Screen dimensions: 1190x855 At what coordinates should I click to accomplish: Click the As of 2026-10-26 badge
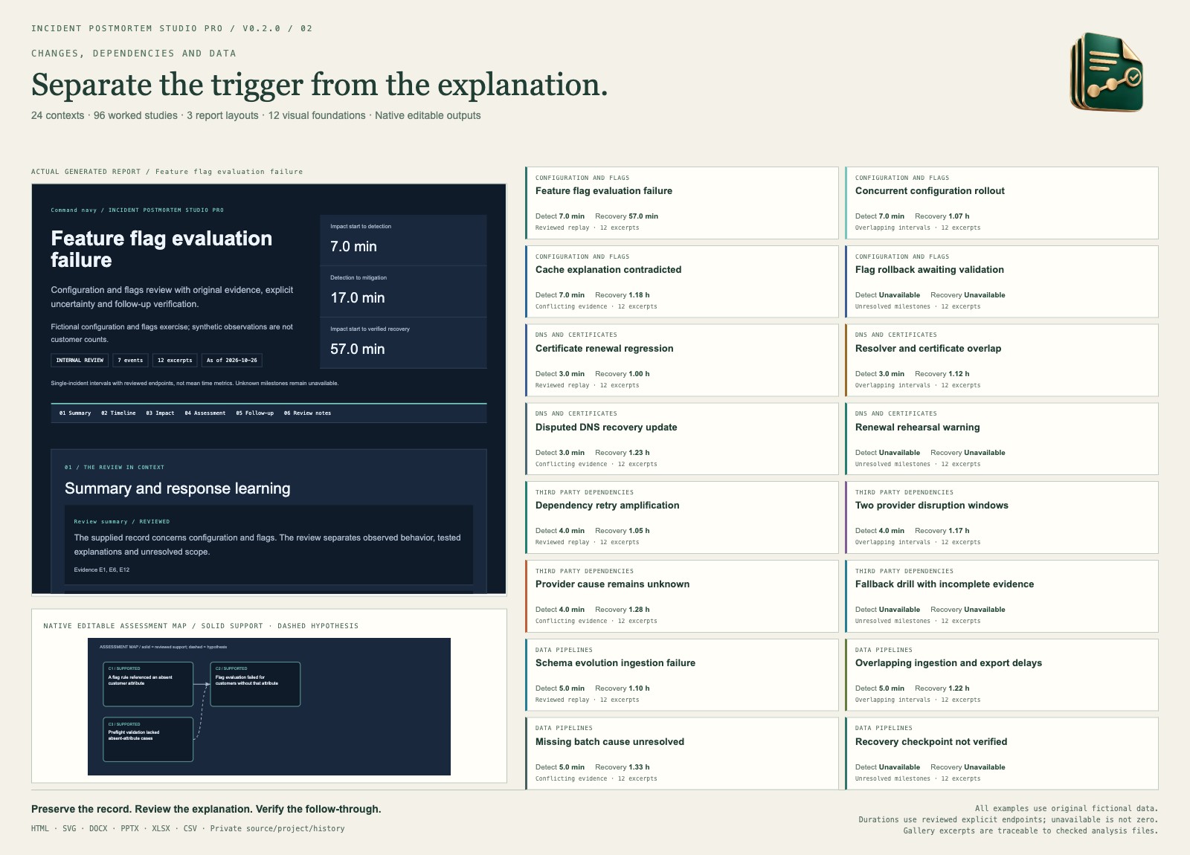click(232, 361)
